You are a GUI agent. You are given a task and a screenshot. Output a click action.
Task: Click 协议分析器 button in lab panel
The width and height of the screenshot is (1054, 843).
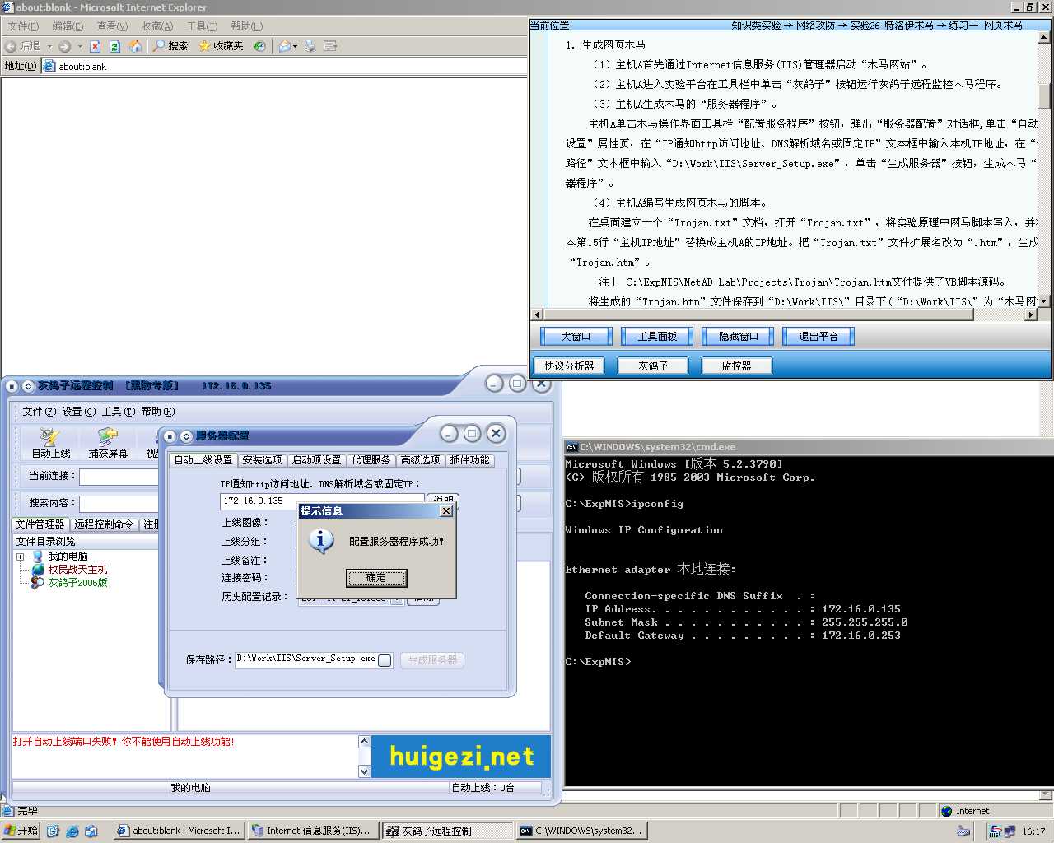tap(569, 366)
